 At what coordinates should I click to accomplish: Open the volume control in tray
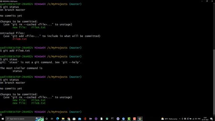196,119
